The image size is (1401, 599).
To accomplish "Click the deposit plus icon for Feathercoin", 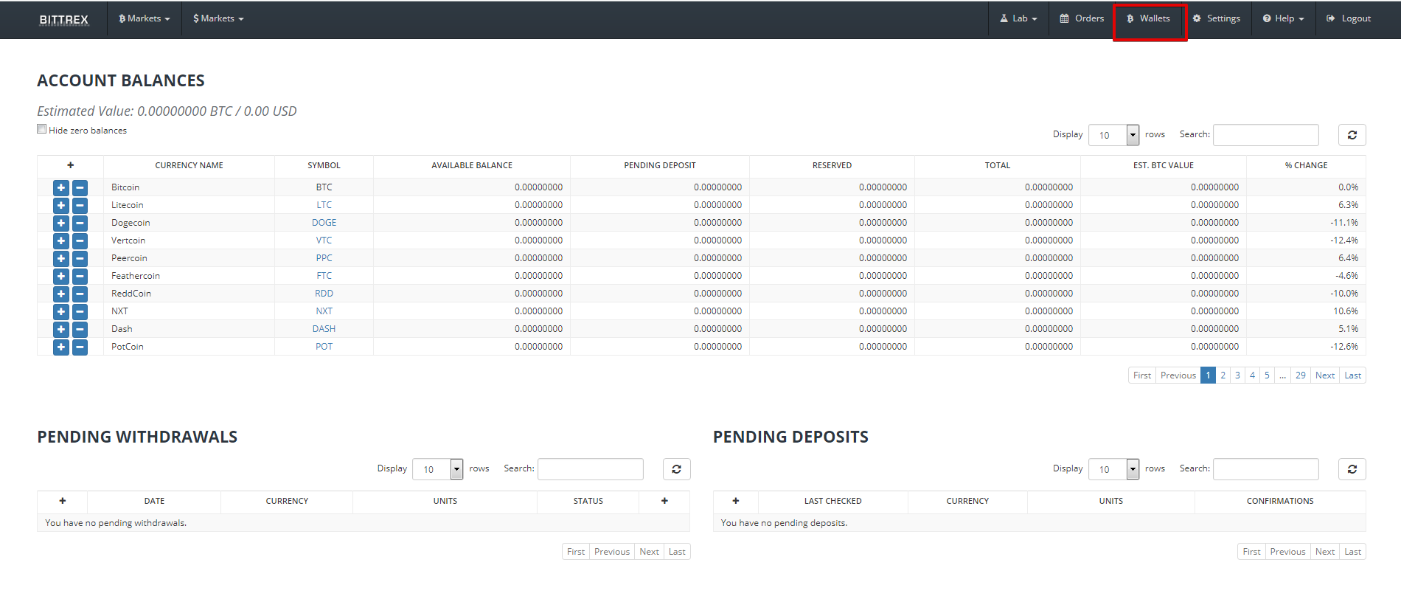I will tap(61, 277).
